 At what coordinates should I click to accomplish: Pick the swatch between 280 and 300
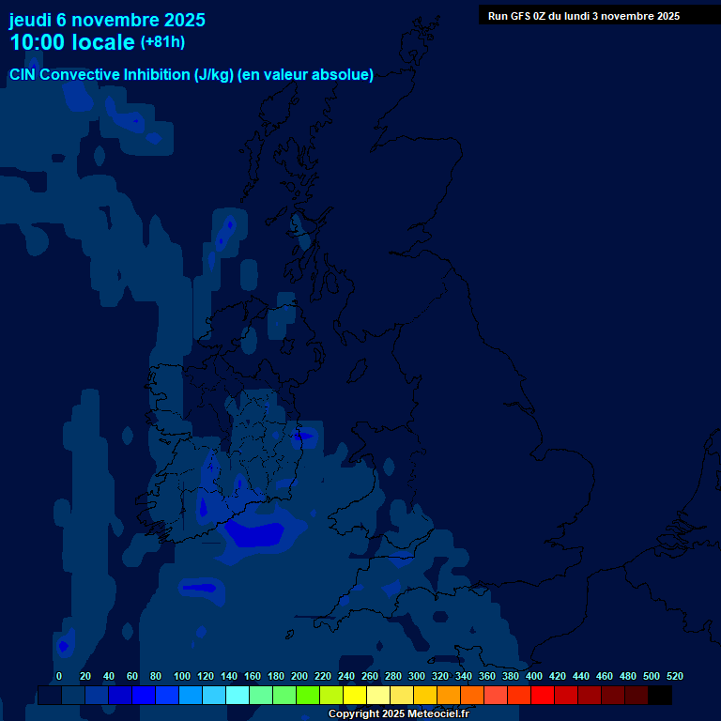pyautogui.click(x=402, y=695)
